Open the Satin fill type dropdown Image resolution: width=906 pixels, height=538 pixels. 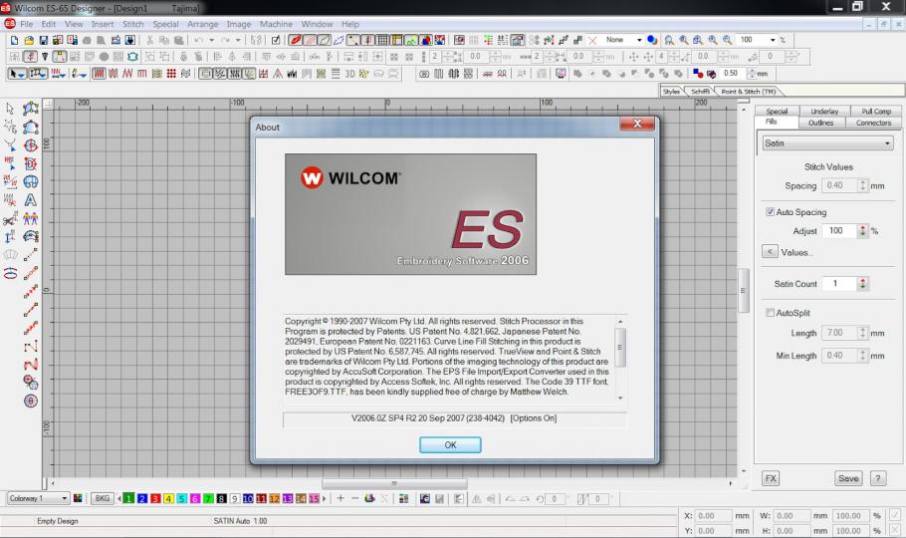pos(827,142)
